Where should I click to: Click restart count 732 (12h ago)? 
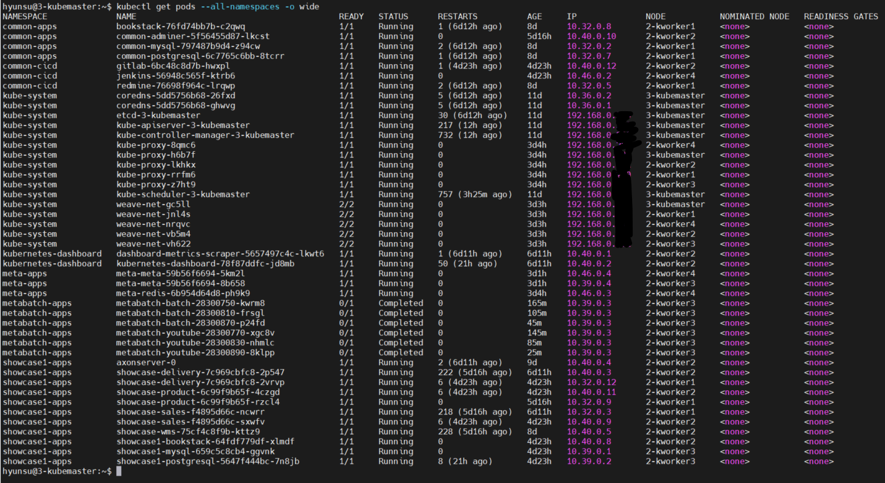(470, 135)
